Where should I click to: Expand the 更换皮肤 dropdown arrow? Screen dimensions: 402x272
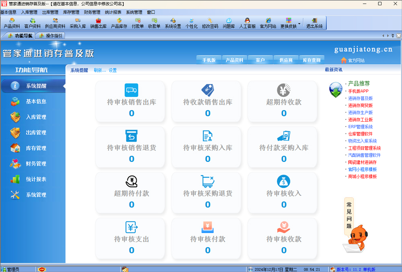click(299, 24)
